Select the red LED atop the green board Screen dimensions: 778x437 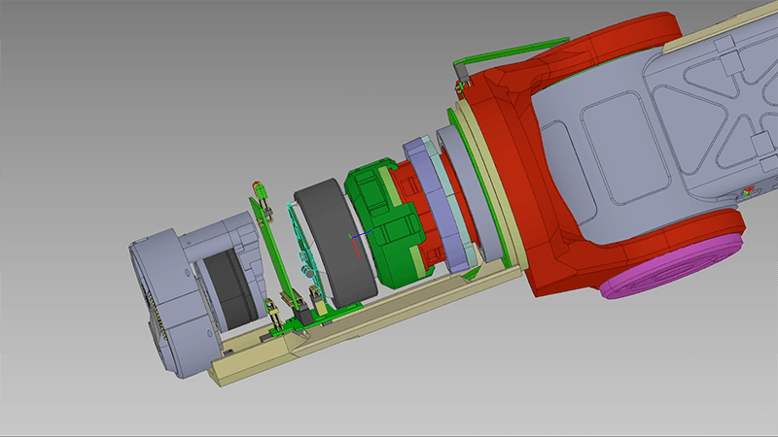coord(258,185)
